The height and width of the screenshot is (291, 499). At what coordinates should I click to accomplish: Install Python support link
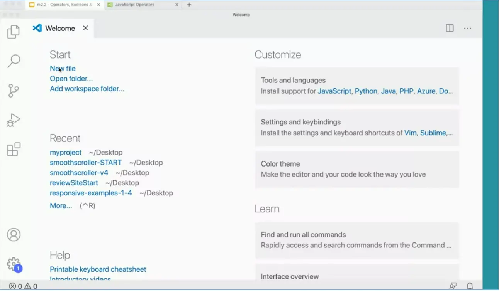click(366, 91)
